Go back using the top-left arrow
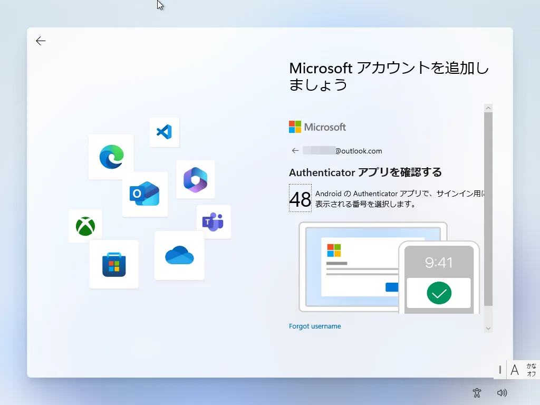 tap(41, 41)
